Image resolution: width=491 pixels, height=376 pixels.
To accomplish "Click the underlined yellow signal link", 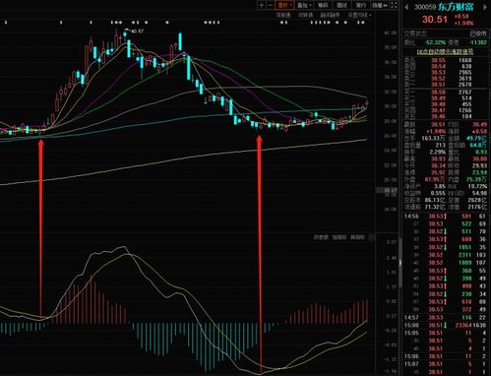I will click(445, 52).
